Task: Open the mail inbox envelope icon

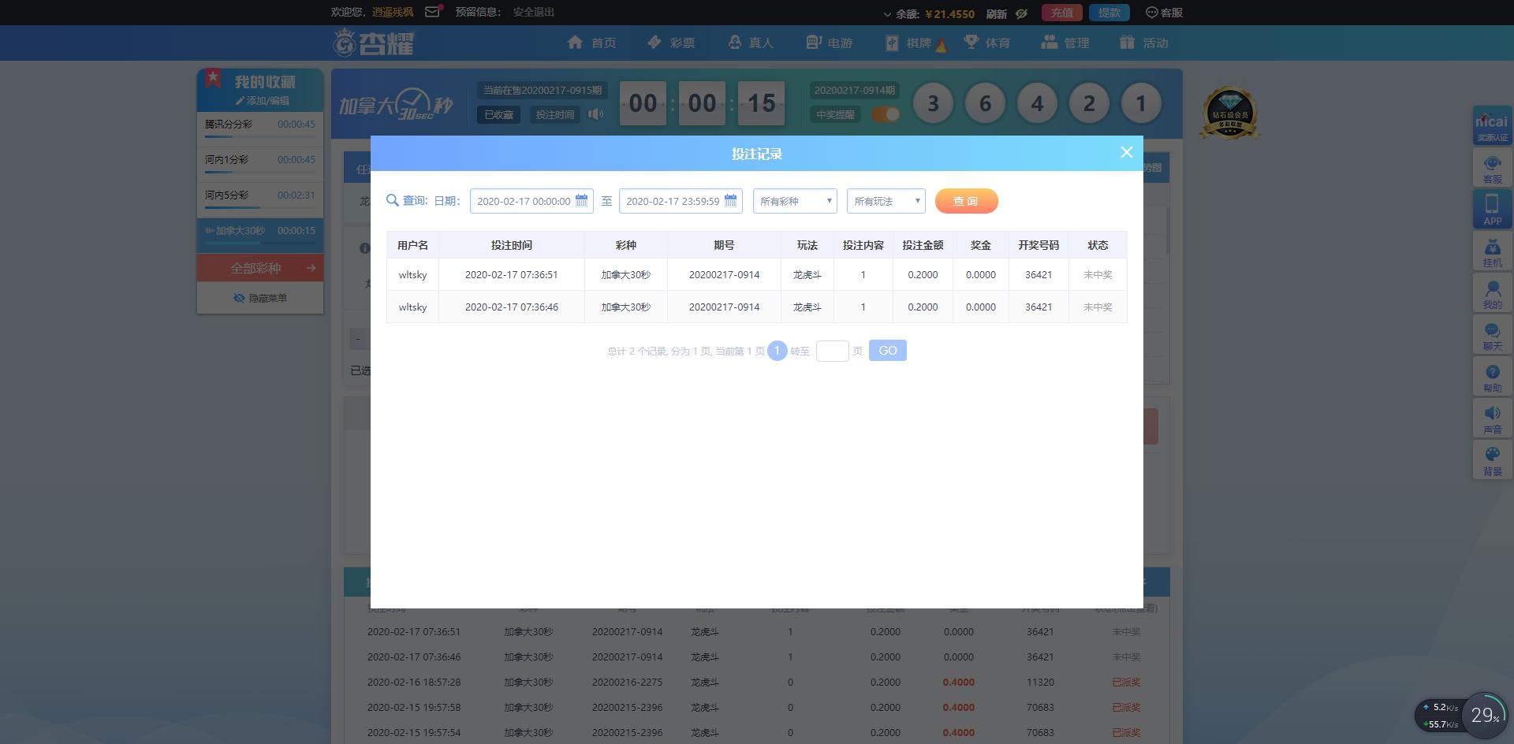Action: click(432, 12)
